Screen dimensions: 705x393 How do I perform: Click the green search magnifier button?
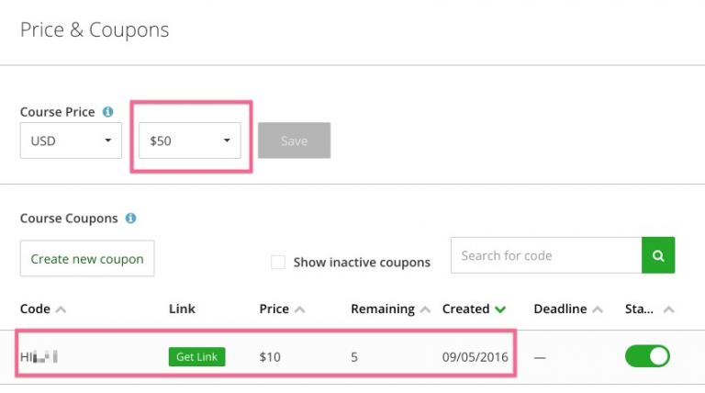[658, 255]
